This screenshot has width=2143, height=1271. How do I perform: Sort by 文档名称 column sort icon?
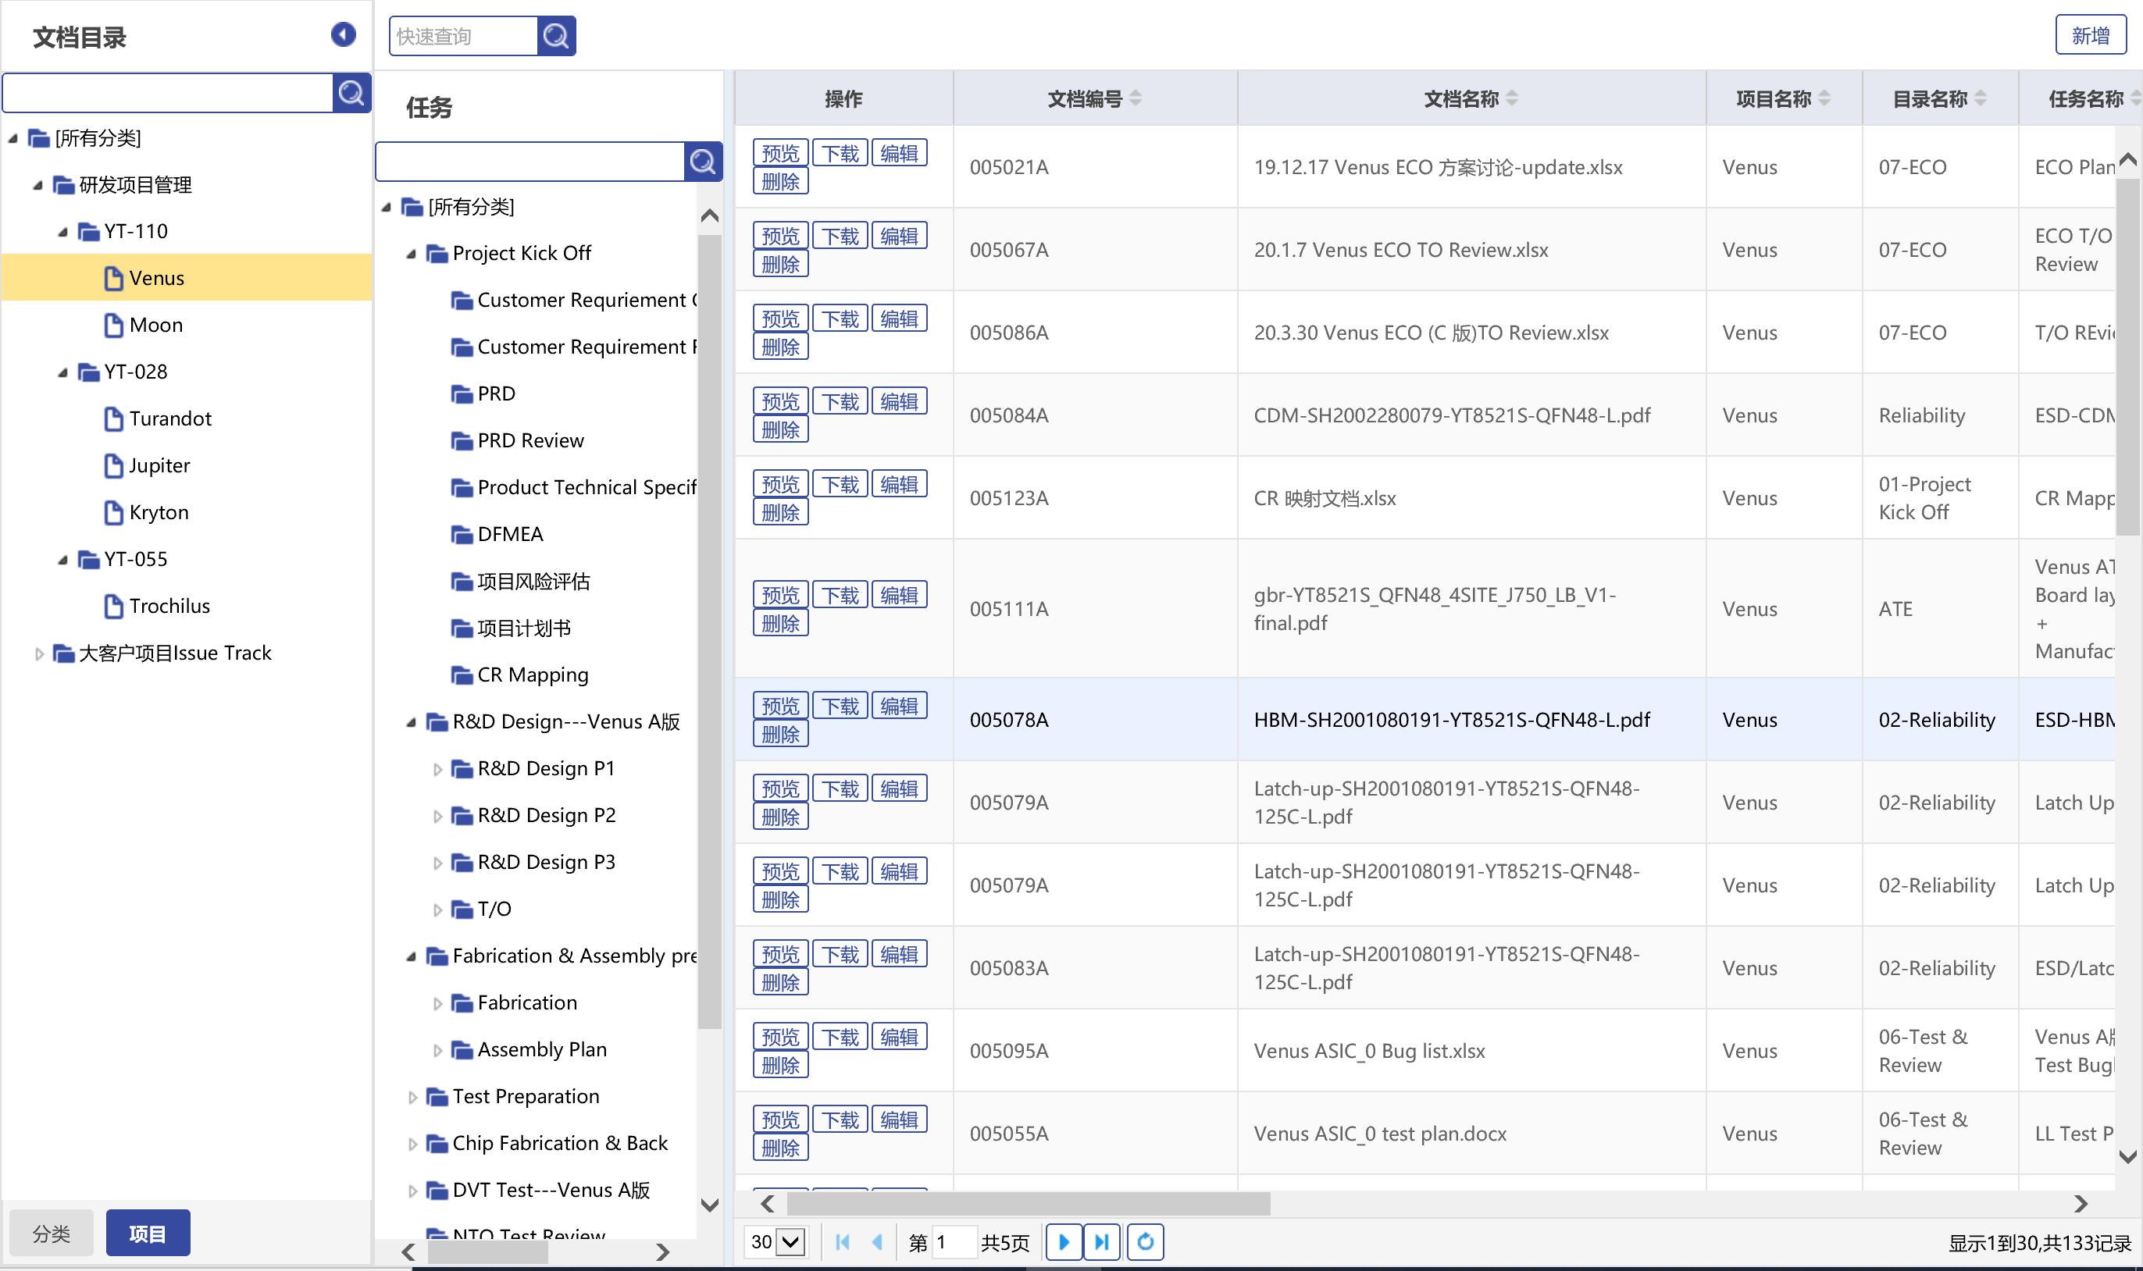pyautogui.click(x=1512, y=98)
